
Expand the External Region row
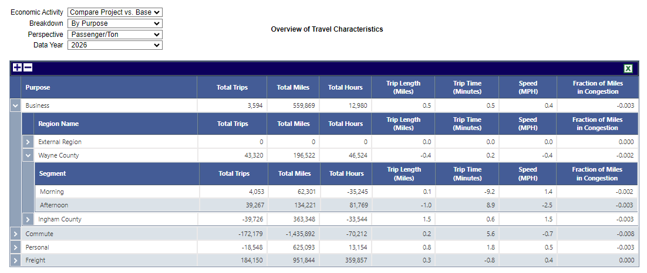(x=28, y=142)
